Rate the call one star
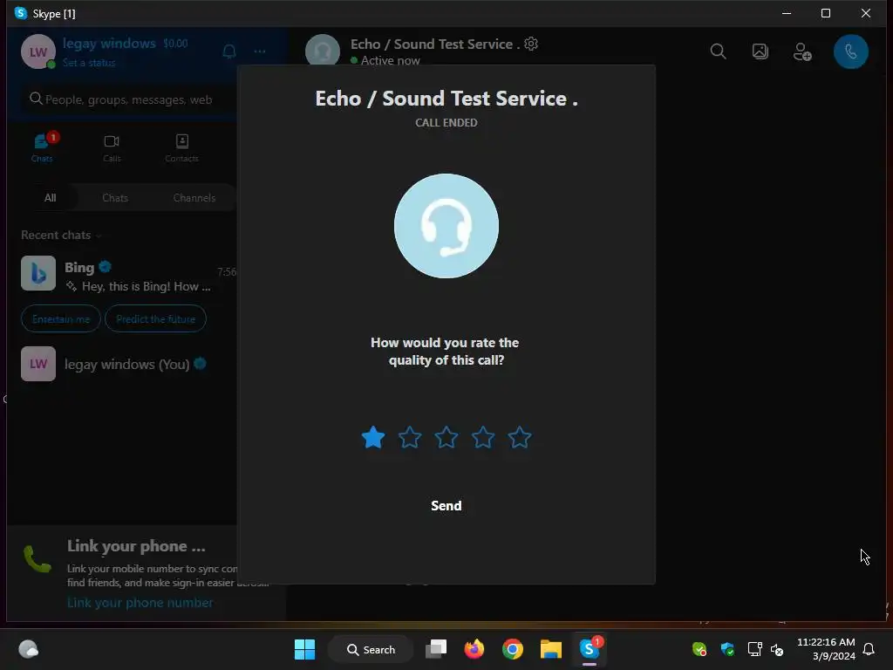Viewport: 893px width, 670px height. [x=373, y=438]
